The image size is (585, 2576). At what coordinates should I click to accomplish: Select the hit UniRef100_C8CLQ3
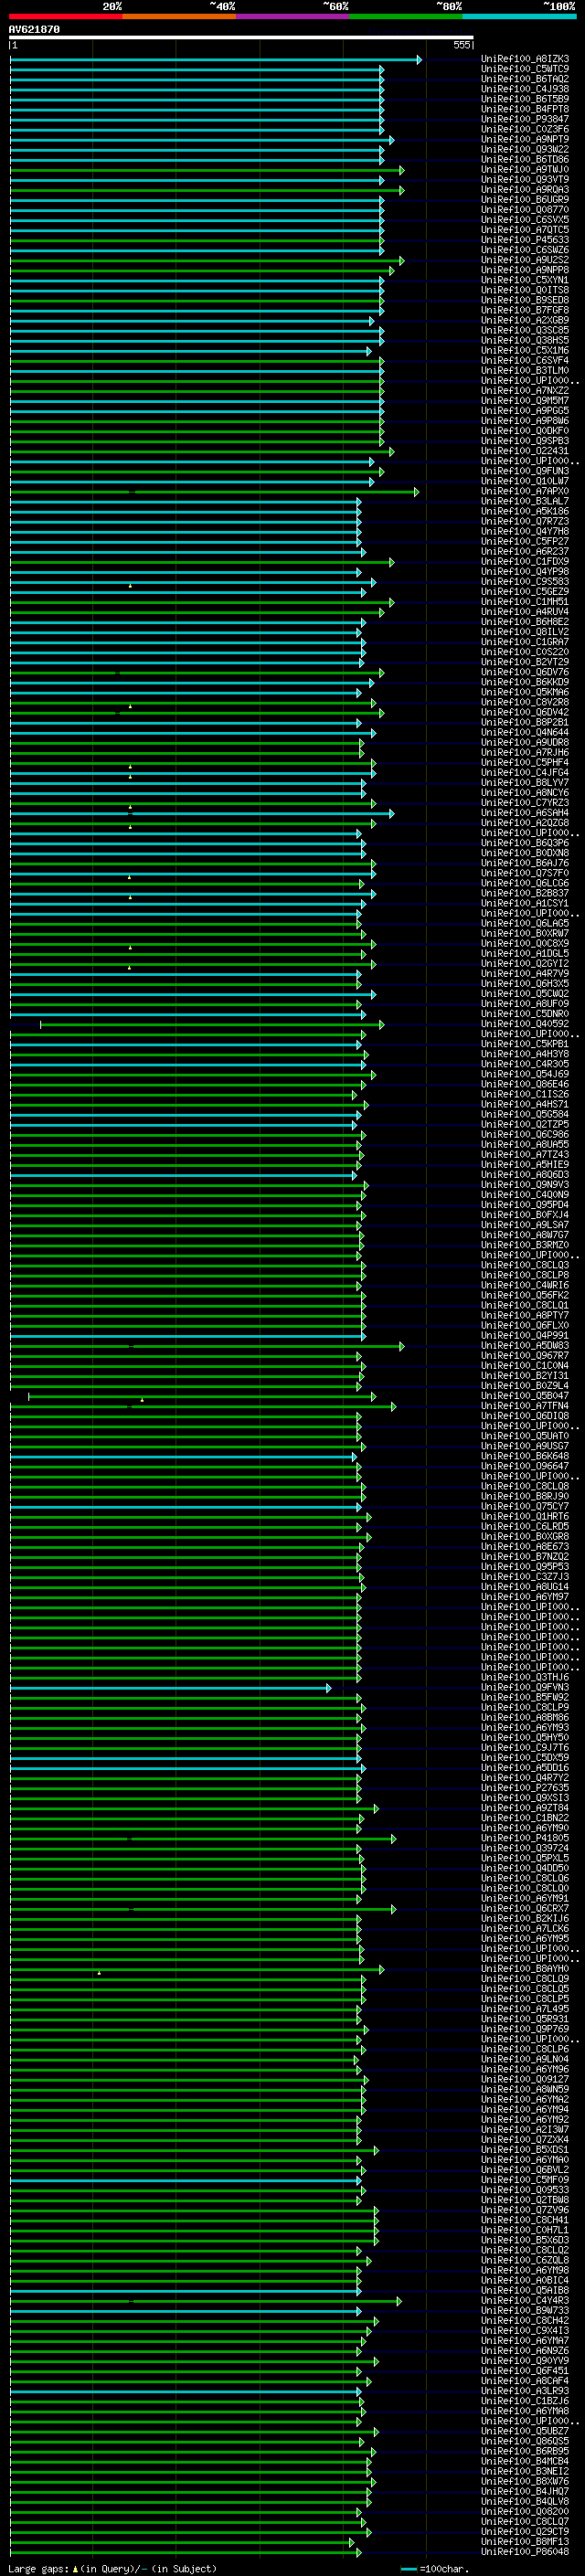tap(525, 1265)
